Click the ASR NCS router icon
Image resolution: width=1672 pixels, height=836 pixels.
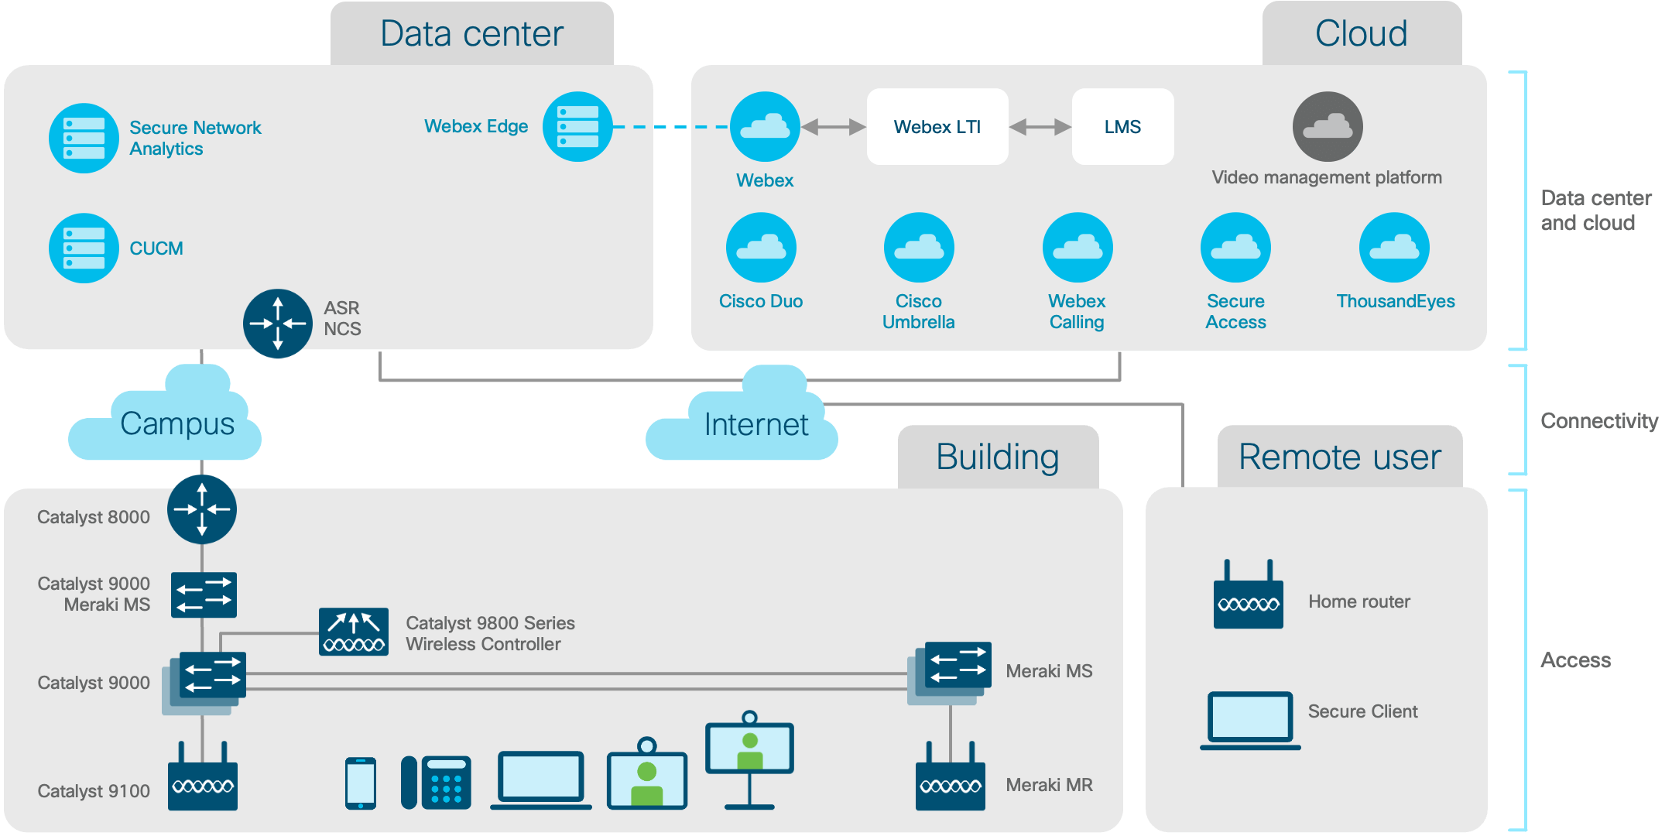278,324
